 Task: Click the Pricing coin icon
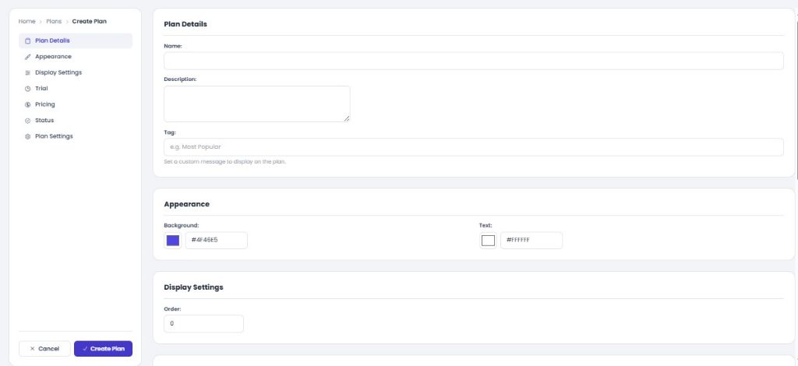click(28, 104)
